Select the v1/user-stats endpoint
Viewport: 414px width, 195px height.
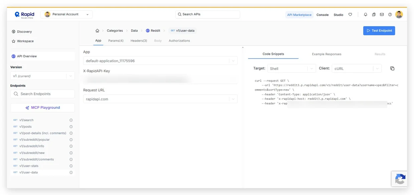pyautogui.click(x=29, y=166)
